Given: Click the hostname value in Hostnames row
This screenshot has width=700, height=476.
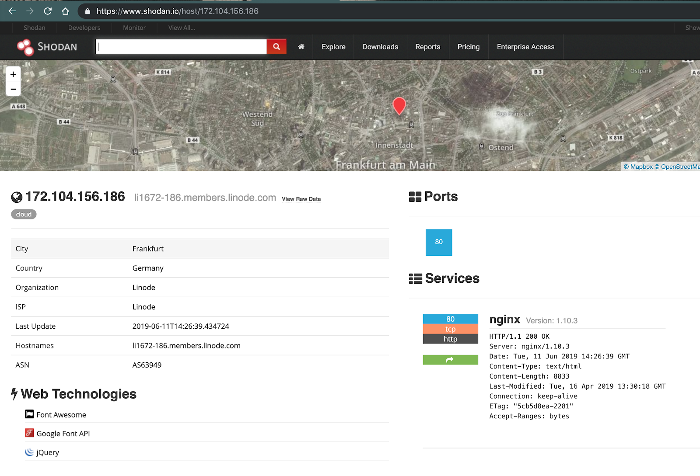Looking at the screenshot, I should [x=186, y=345].
